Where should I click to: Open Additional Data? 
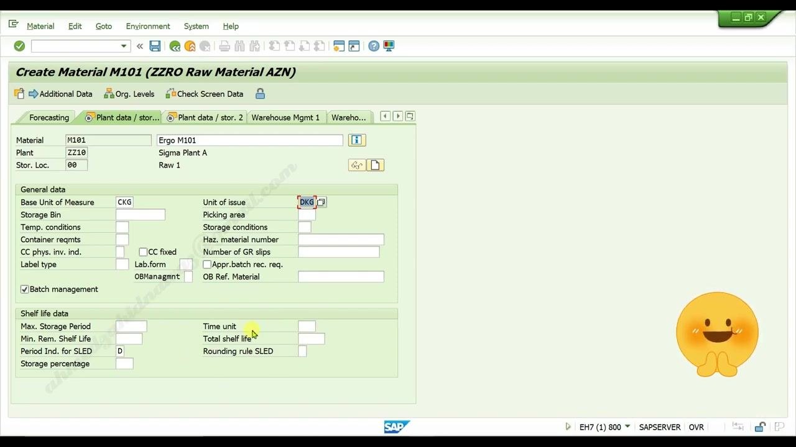(x=60, y=94)
